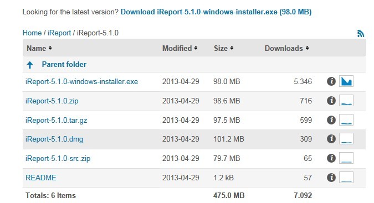Viewport: 374px width, 203px height.
Task: Sort the list by Name column
Action: (x=39, y=48)
